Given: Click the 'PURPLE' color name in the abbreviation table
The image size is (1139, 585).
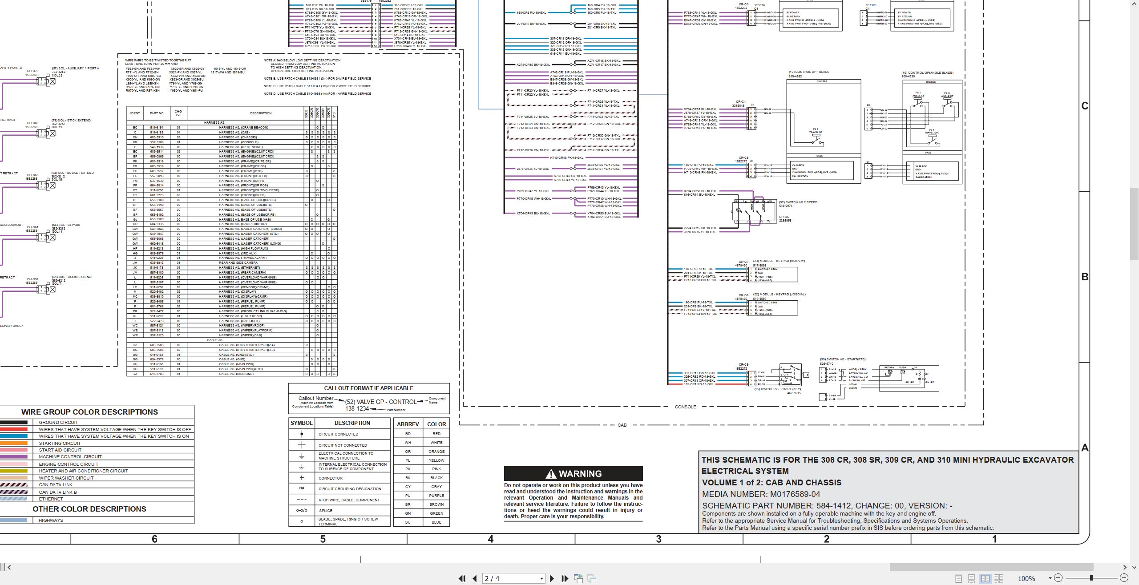Looking at the screenshot, I should tap(436, 496).
